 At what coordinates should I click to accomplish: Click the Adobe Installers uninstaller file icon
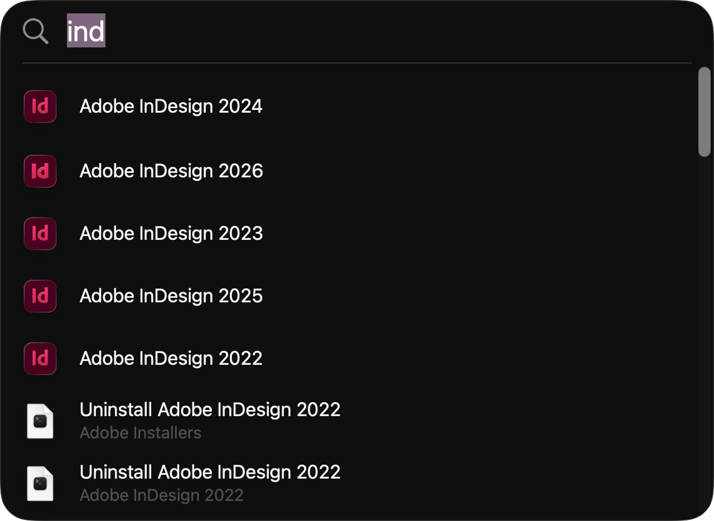point(40,421)
